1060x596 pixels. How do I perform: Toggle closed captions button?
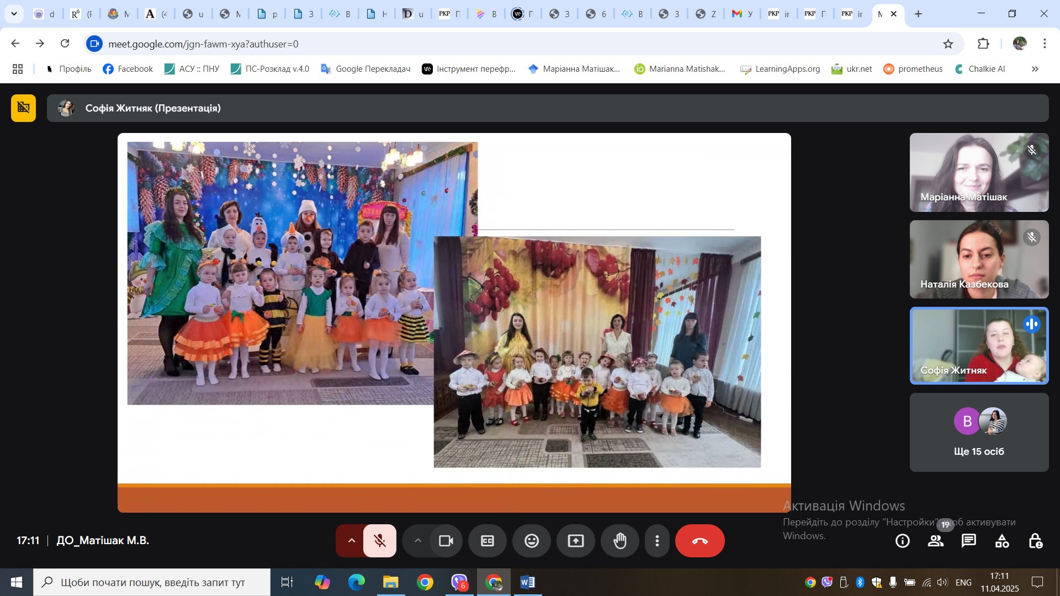pyautogui.click(x=487, y=541)
